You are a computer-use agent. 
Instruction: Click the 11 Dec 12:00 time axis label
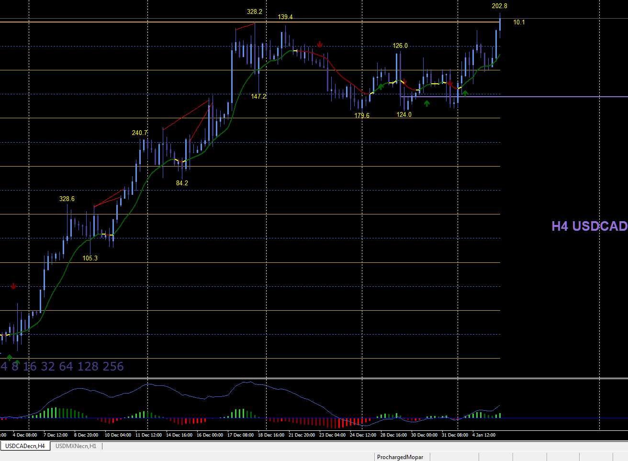(x=148, y=435)
